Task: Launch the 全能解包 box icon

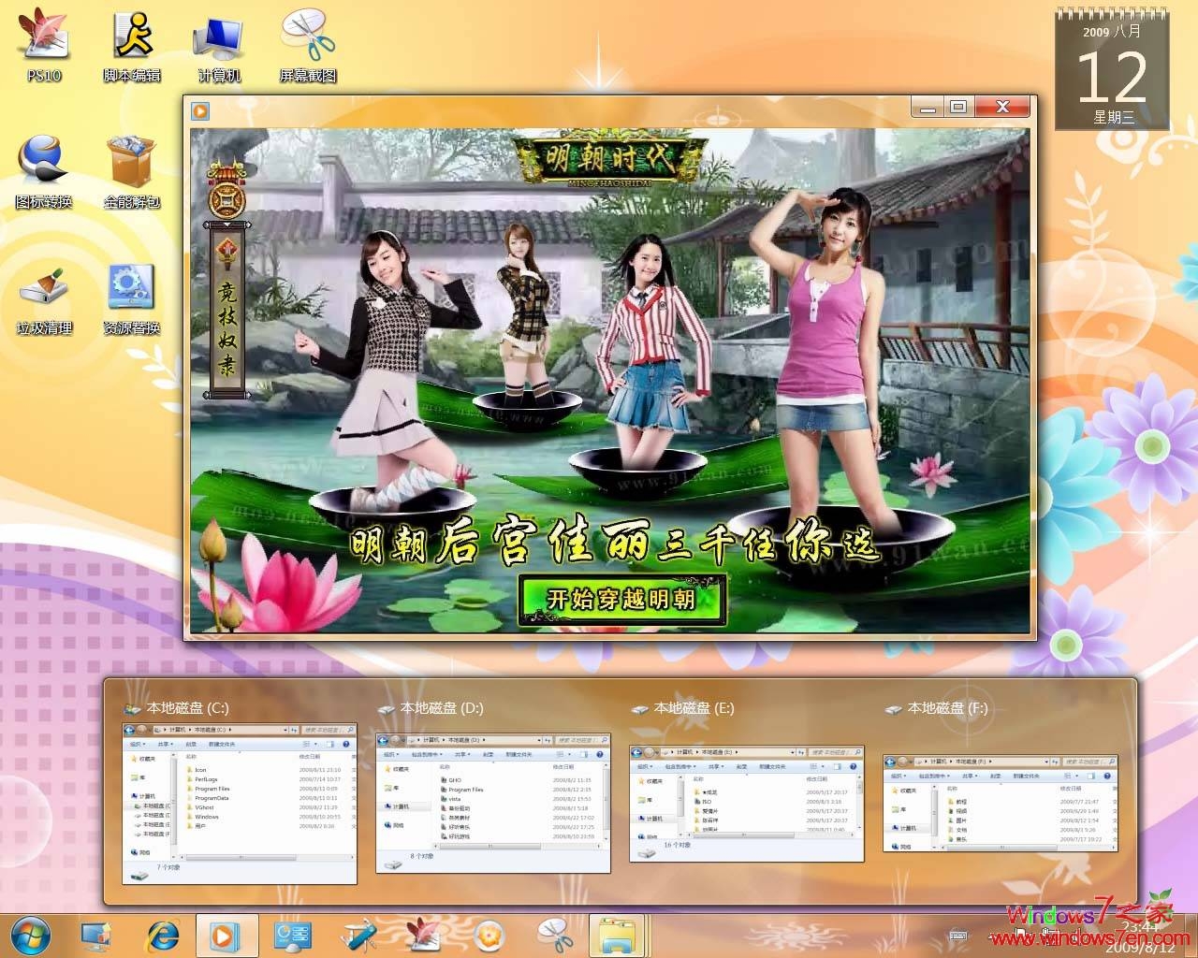Action: pyautogui.click(x=132, y=170)
